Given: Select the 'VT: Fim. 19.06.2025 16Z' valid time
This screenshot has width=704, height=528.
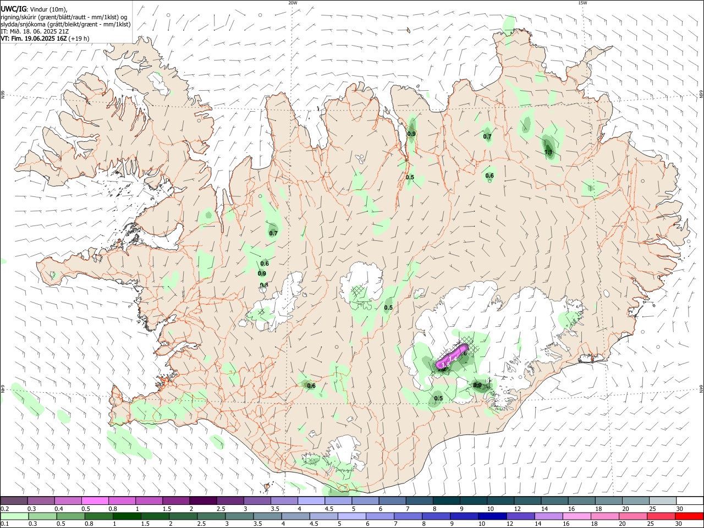Looking at the screenshot, I should point(33,38).
